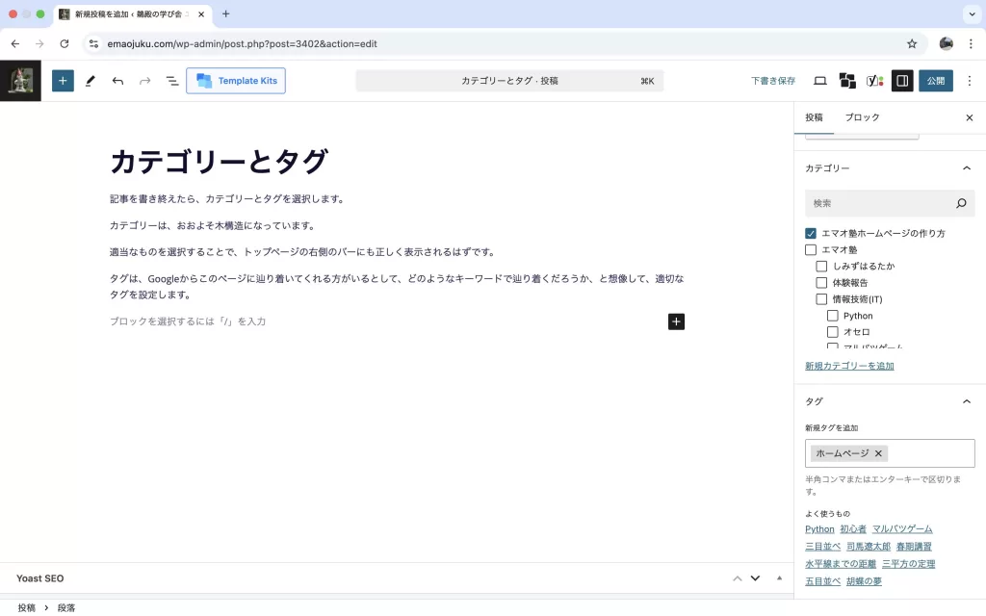The height and width of the screenshot is (616, 986).
Task: Undo the last edit
Action: (x=117, y=81)
